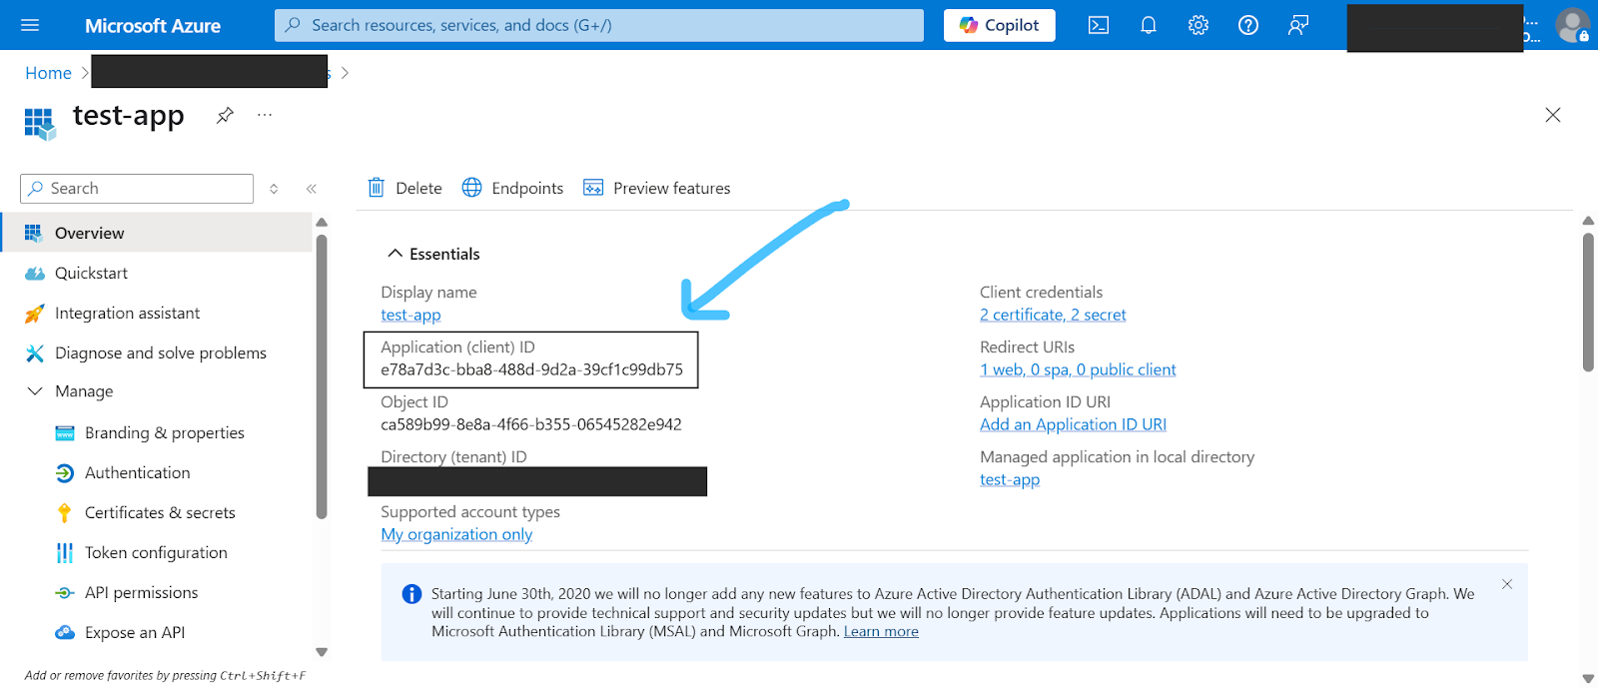
Task: Click the Endpoints globe icon
Action: [x=472, y=188]
